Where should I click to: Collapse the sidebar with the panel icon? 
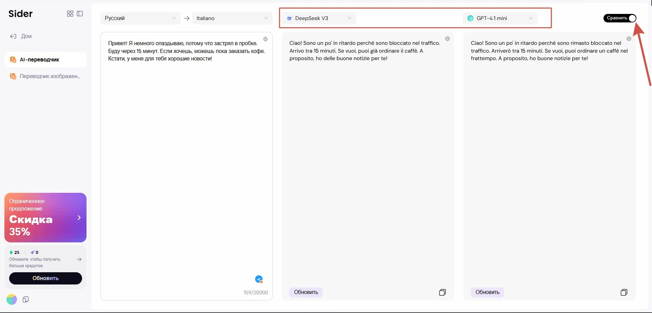click(x=80, y=14)
